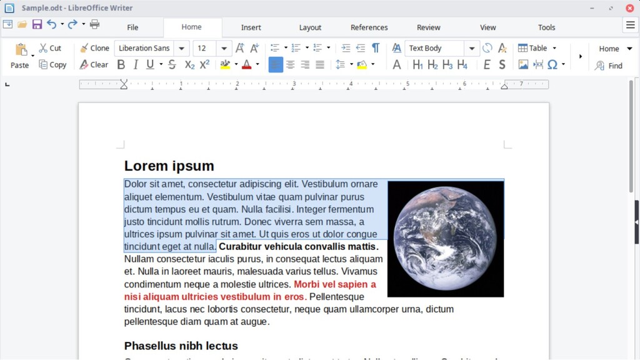640x360 pixels.
Task: Increase font size with grow icon
Action: 240,48
